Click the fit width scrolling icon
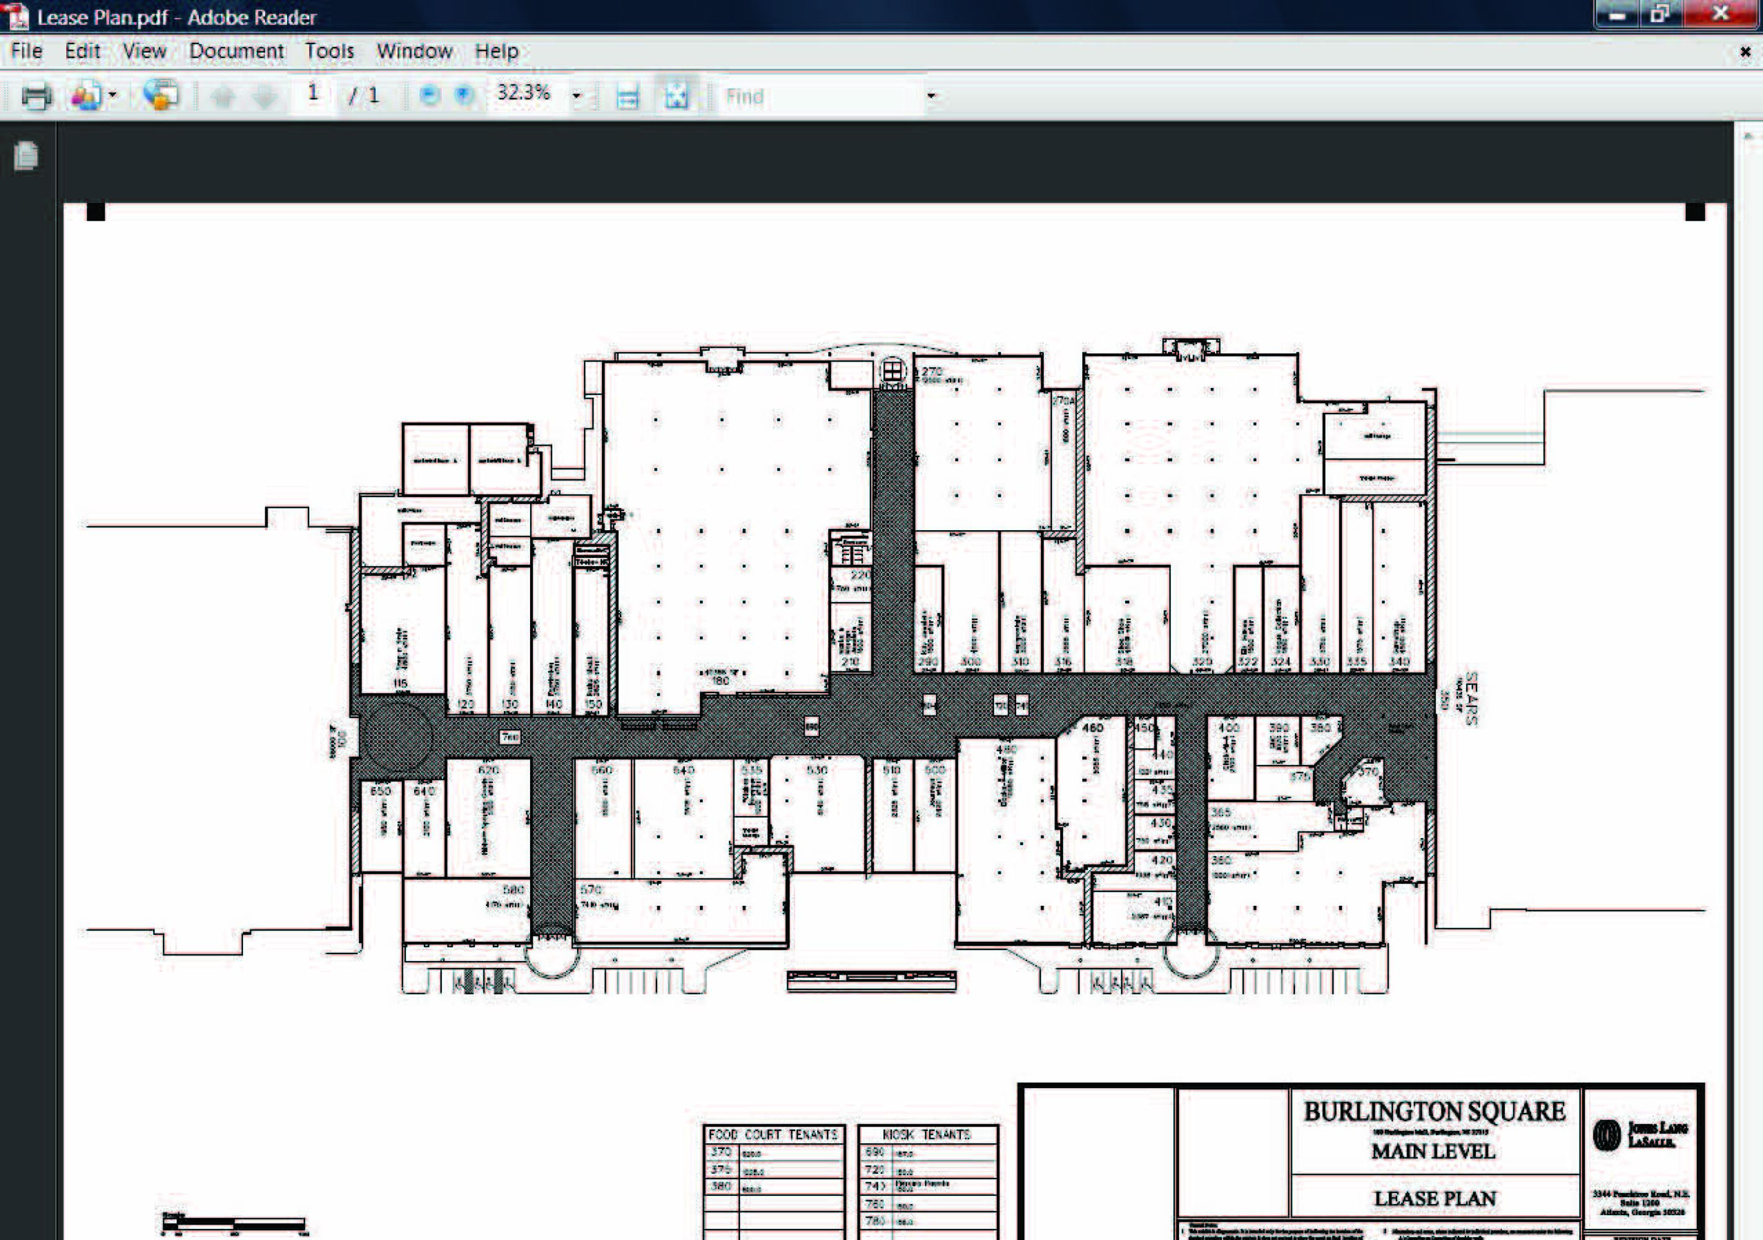 point(627,97)
